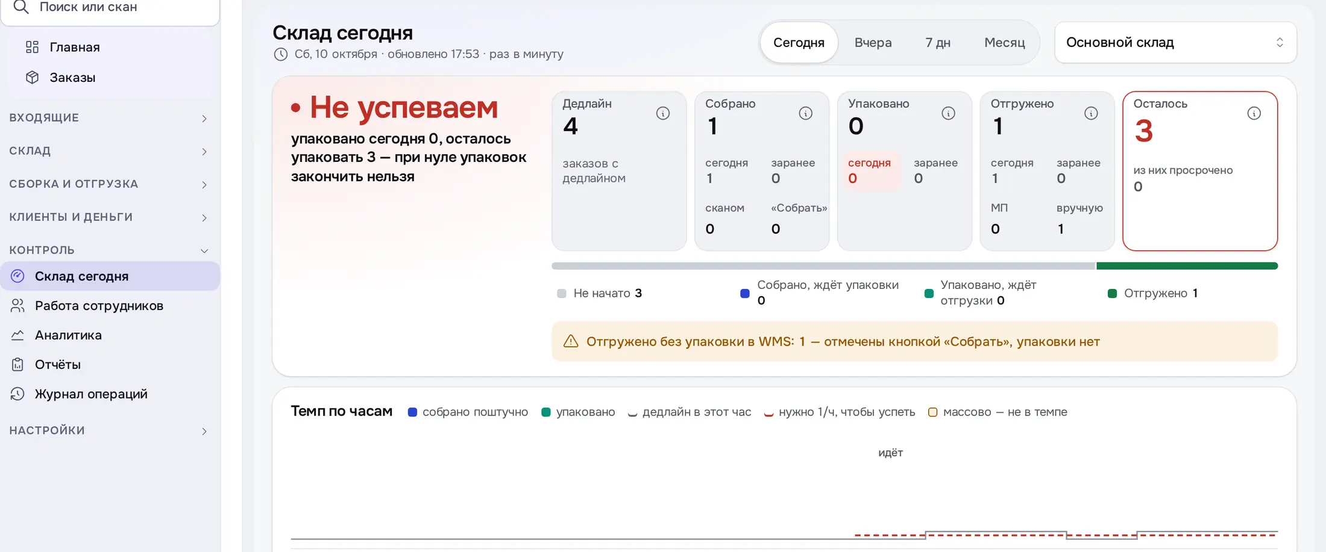The height and width of the screenshot is (552, 1326).
Task: Click the green Отгружено progress bar segment
Action: click(x=1187, y=265)
